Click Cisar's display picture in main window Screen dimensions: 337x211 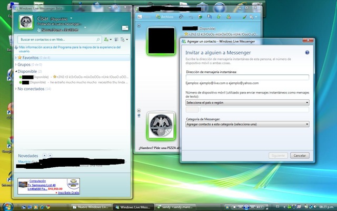pos(26,22)
